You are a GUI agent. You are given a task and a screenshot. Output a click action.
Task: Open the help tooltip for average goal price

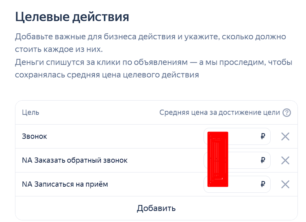coord(286,113)
